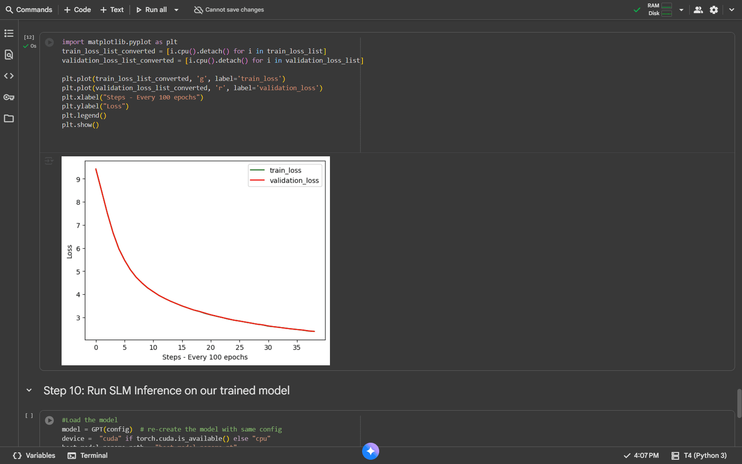The image size is (742, 464).
Task: Click the connected checkmark status icon
Action: 637,10
